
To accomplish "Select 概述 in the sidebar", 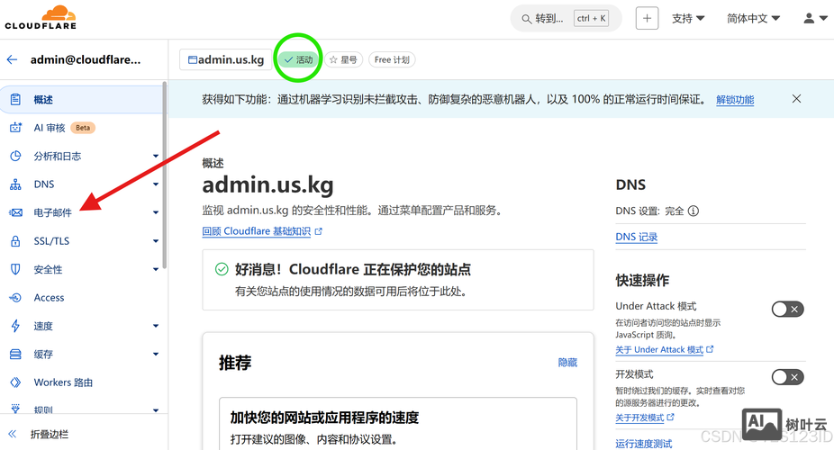I will click(x=43, y=100).
